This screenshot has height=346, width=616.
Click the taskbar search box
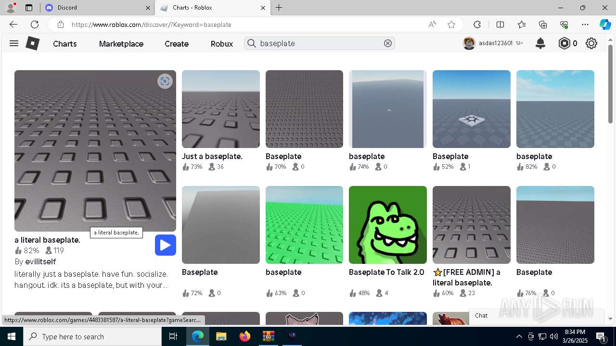[x=92, y=336]
